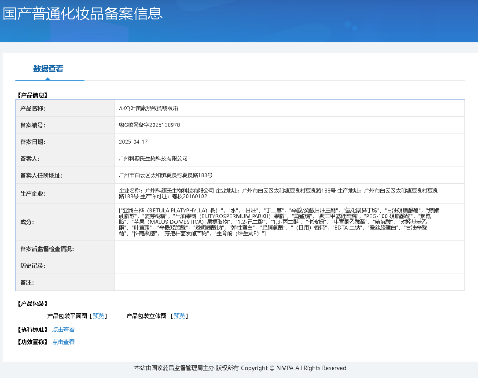Click the page title 国产普通化妆品备案信息
Viewport: 478px width, 378px height.
(82, 14)
